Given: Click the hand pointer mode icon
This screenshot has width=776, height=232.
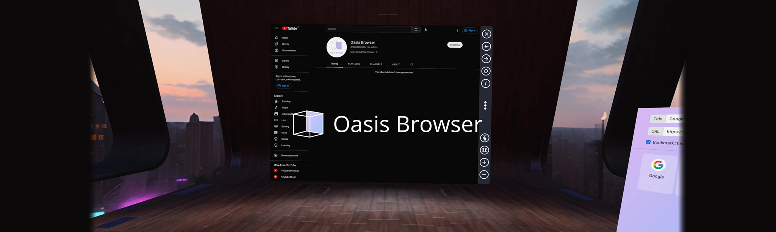Looking at the screenshot, I should (x=485, y=138).
